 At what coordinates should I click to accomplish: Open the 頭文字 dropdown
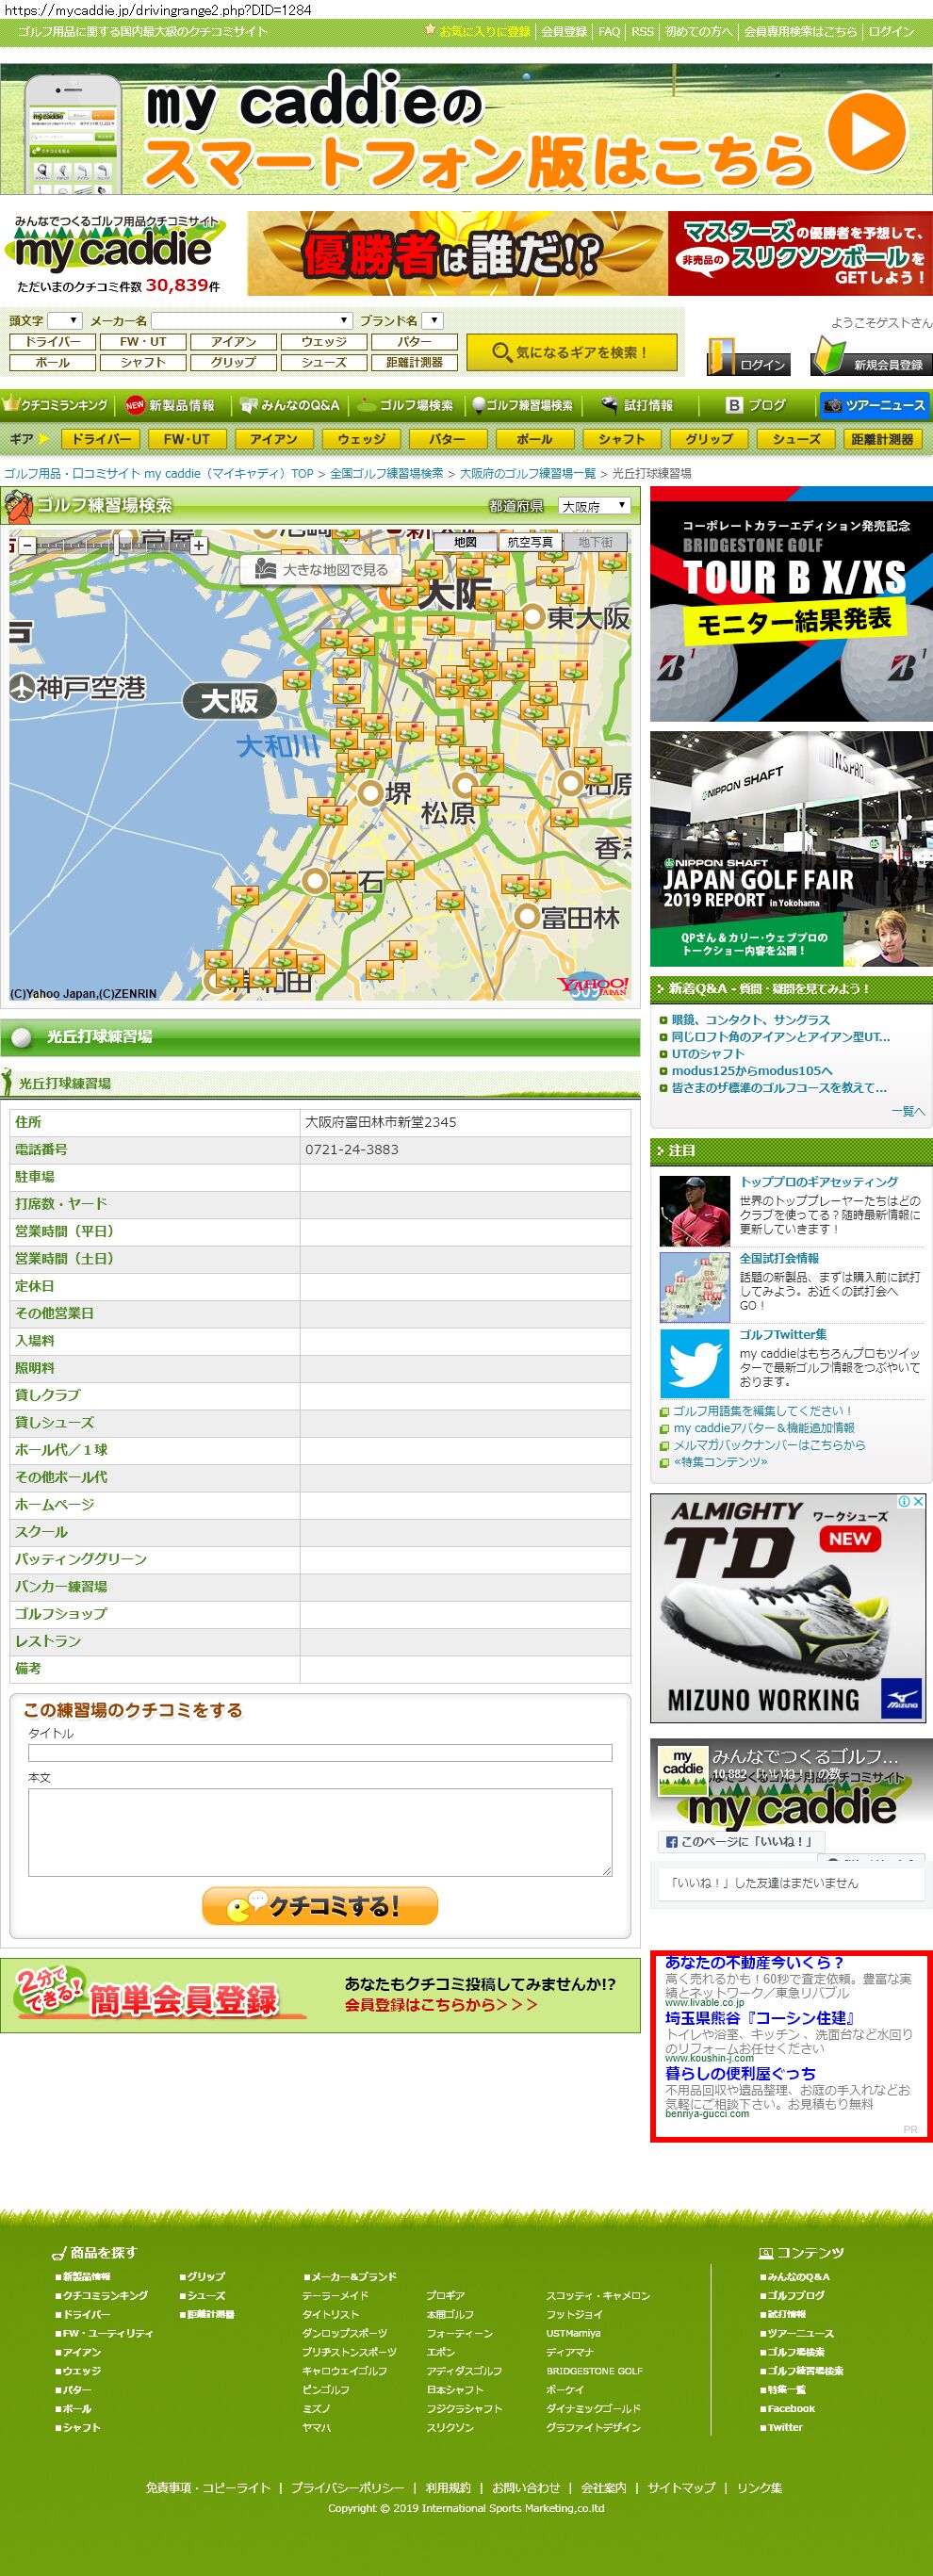[x=64, y=321]
